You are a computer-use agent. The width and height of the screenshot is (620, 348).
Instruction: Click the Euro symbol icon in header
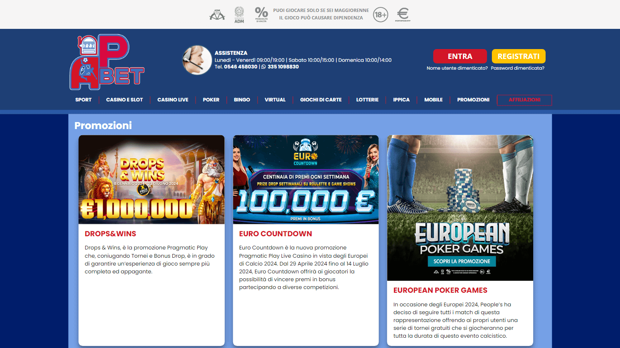click(403, 14)
